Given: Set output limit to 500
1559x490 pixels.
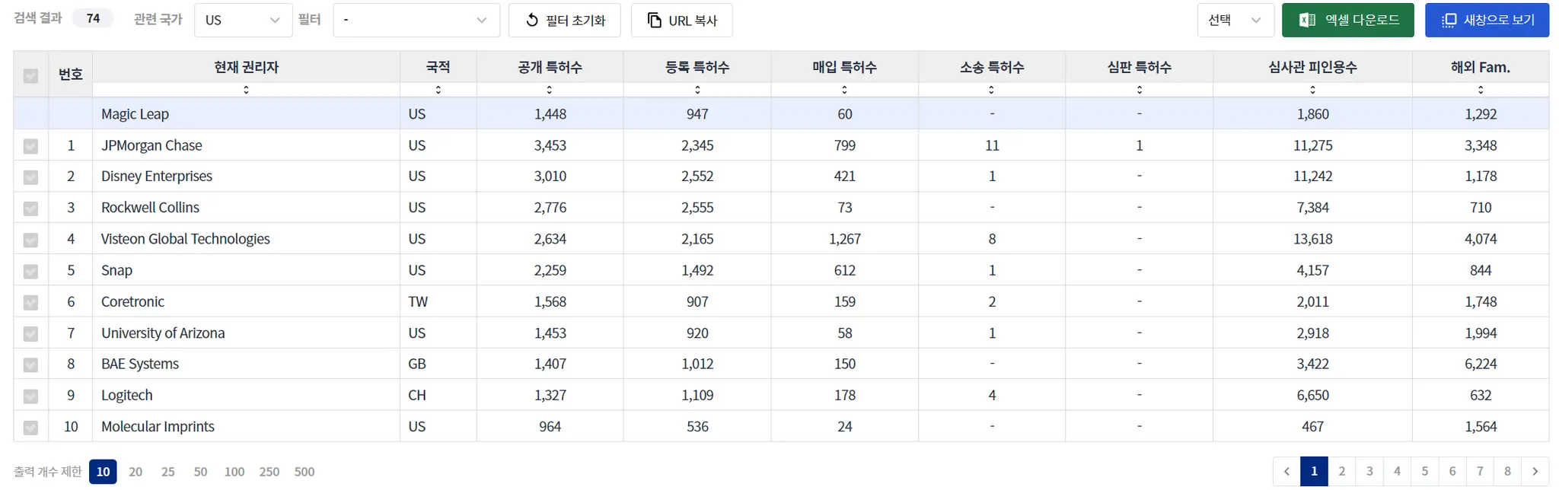Looking at the screenshot, I should pos(304,472).
